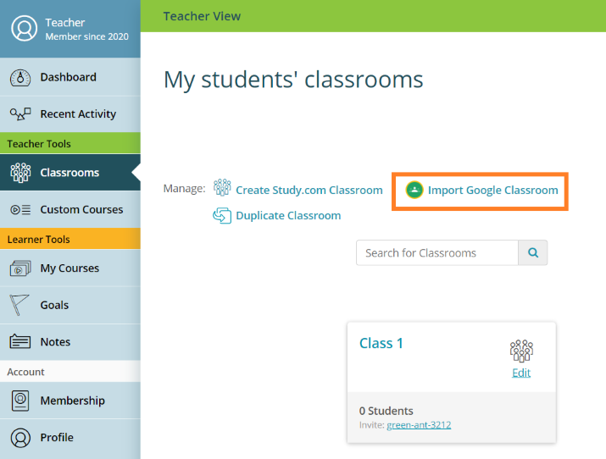606x459 pixels.
Task: Click the Teacher profile avatar icon
Action: point(25,29)
